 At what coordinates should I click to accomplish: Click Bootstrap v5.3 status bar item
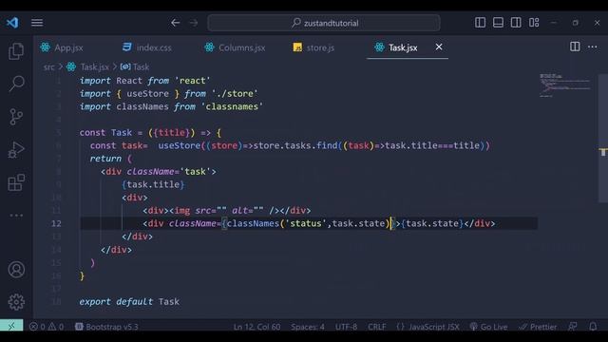point(106,327)
